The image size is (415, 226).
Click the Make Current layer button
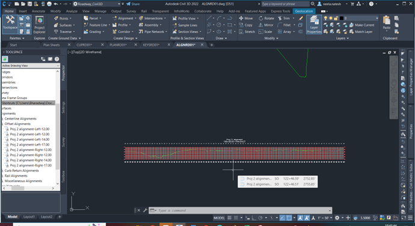tap(362, 25)
